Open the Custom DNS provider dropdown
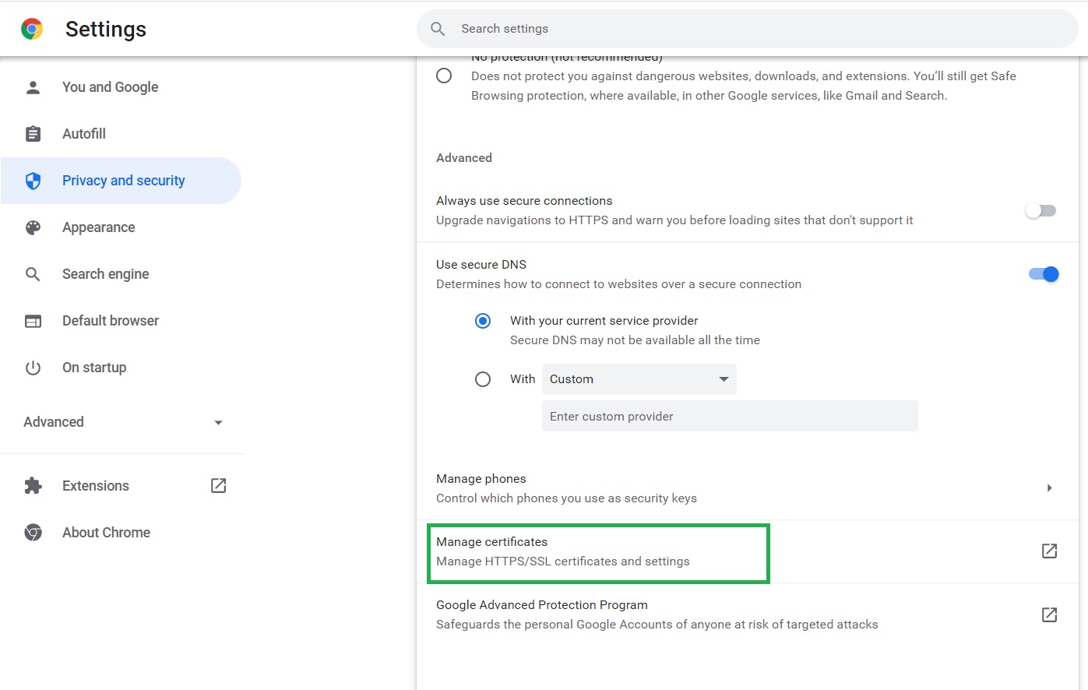Viewport: 1088px width, 690px height. click(639, 379)
